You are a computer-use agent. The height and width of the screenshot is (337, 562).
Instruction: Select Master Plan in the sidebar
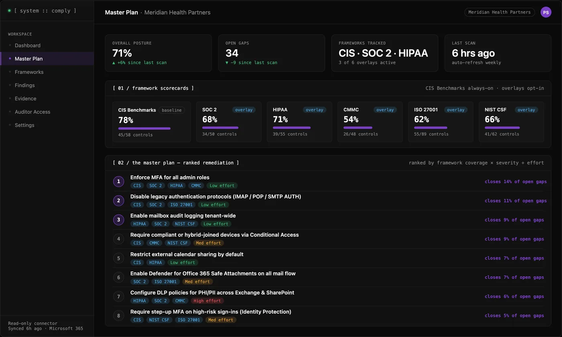(x=47, y=59)
